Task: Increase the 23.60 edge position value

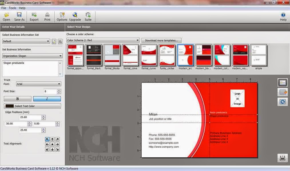Action: click(43, 116)
